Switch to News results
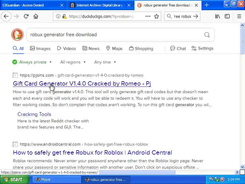The height and width of the screenshot is (184, 245). [x=91, y=48]
